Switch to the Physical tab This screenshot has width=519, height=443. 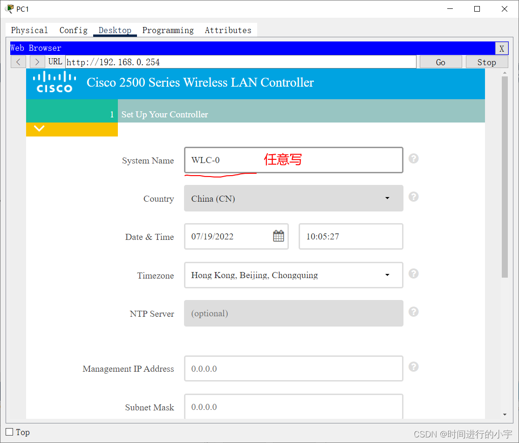[x=29, y=30]
